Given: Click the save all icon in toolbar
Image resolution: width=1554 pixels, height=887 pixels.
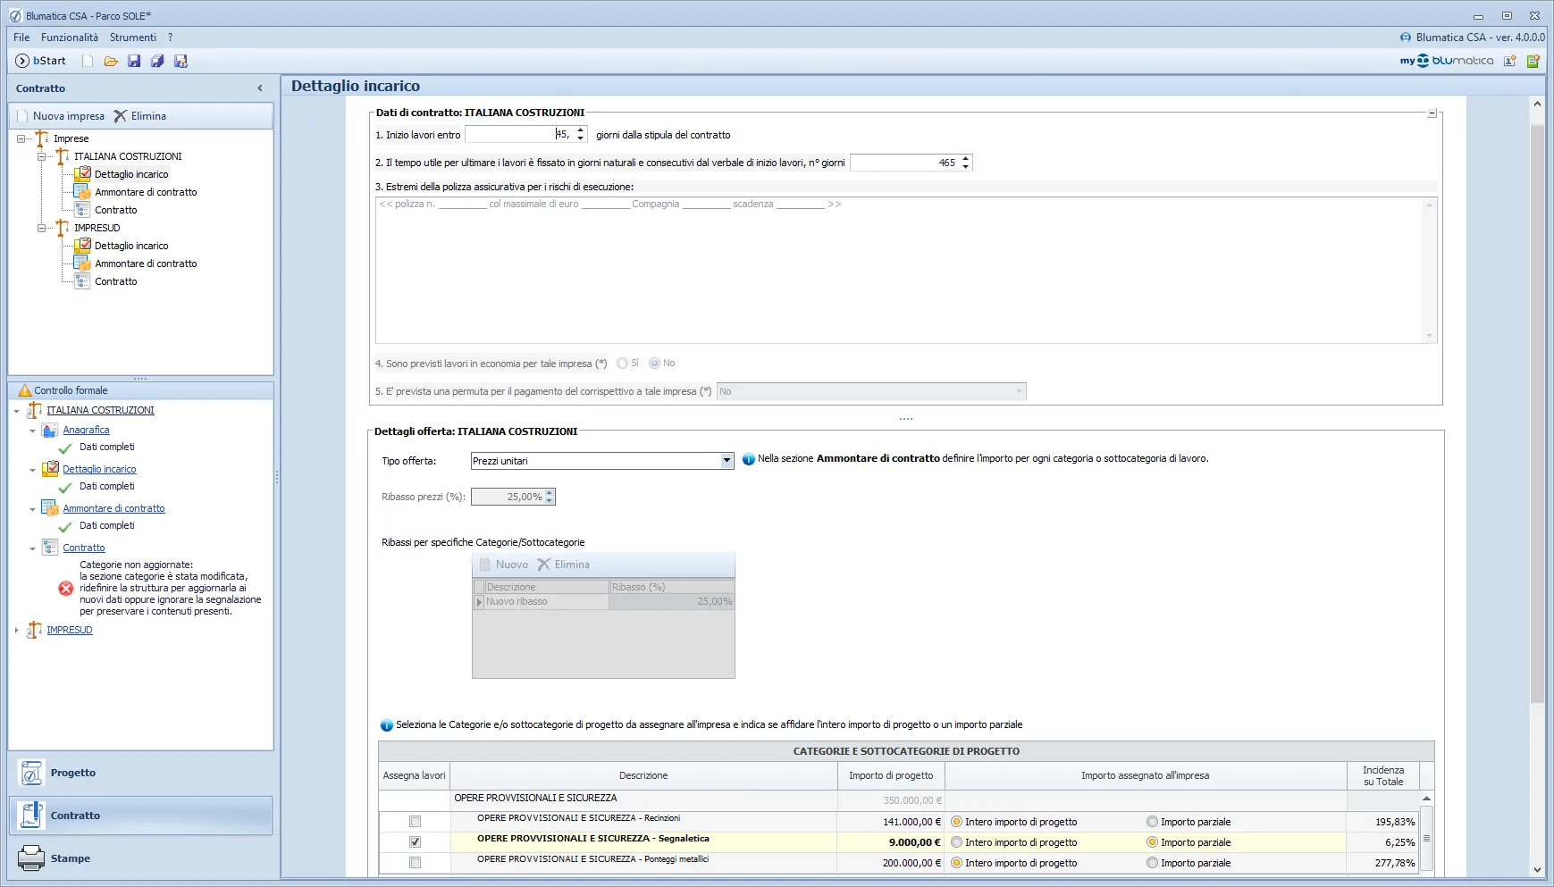Looking at the screenshot, I should pos(157,61).
